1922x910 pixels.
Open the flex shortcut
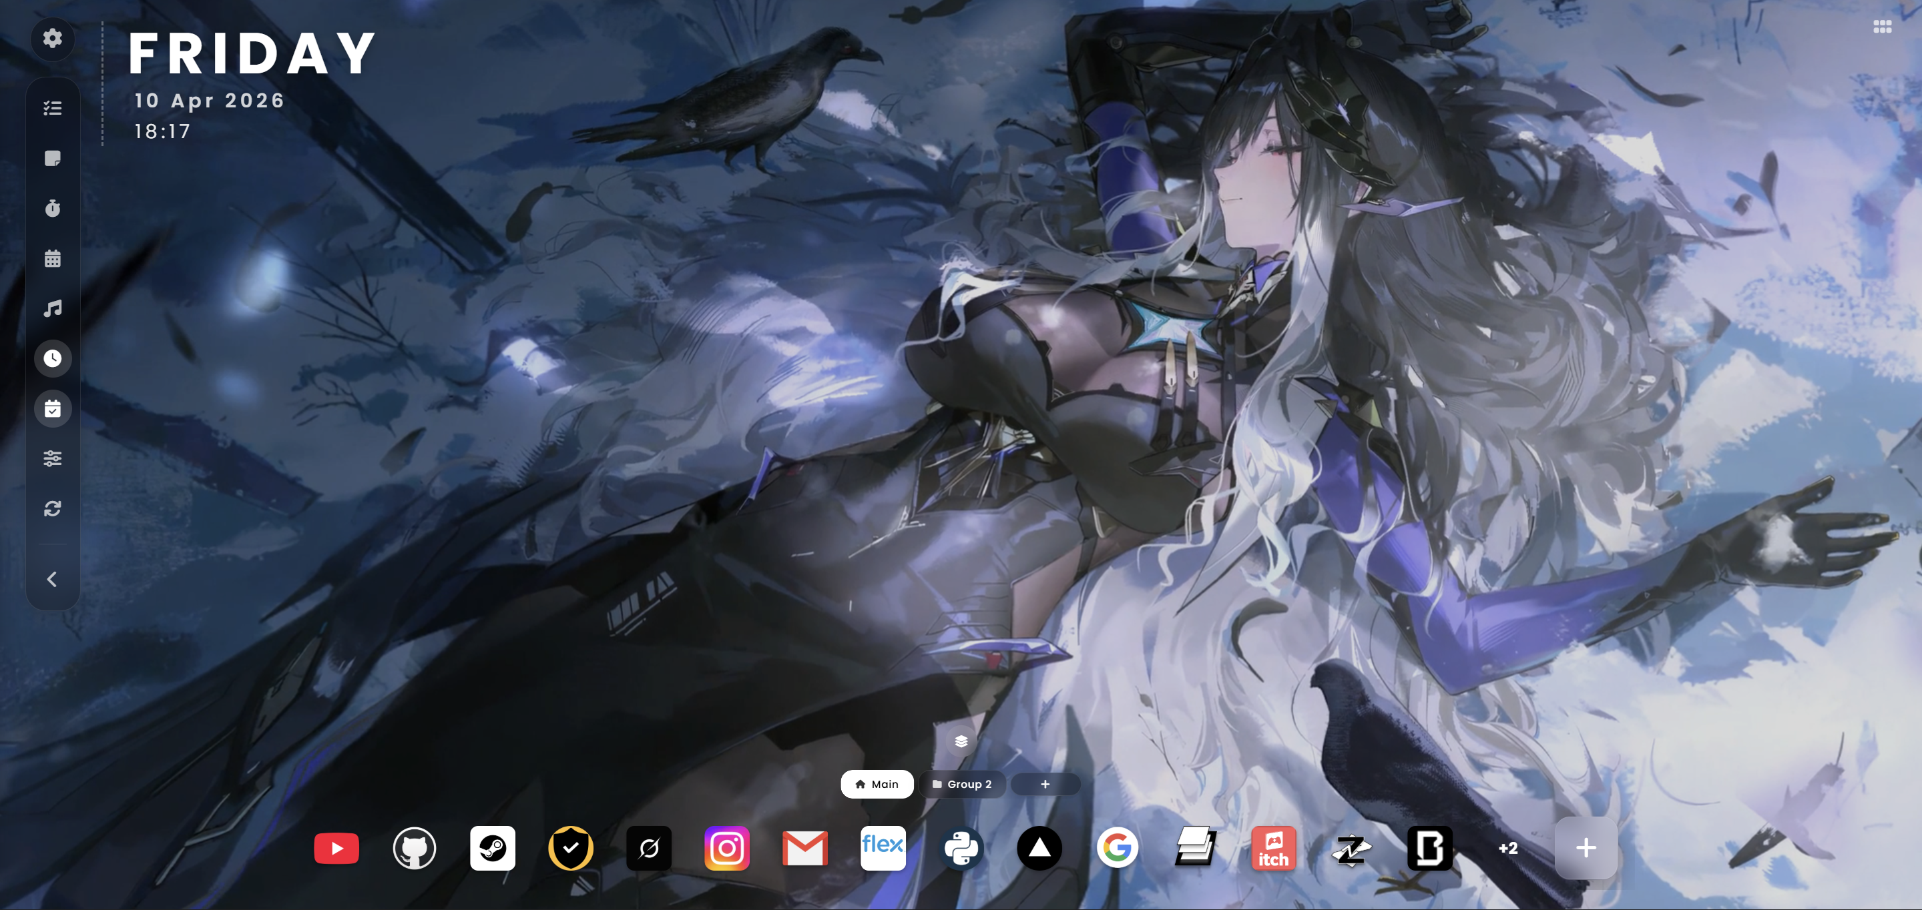click(883, 848)
